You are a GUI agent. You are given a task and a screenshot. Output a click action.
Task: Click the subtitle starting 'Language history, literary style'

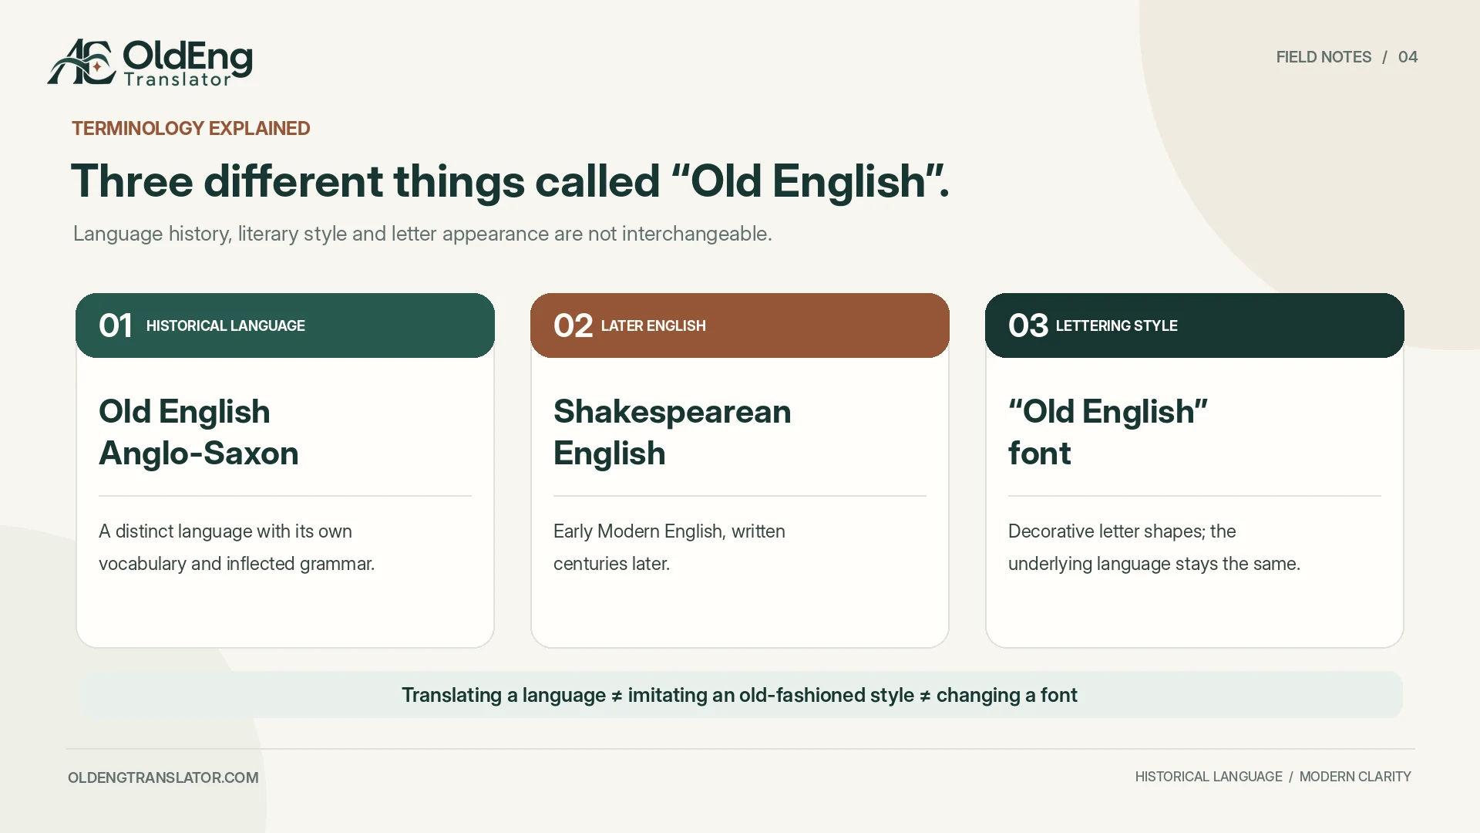click(x=422, y=234)
